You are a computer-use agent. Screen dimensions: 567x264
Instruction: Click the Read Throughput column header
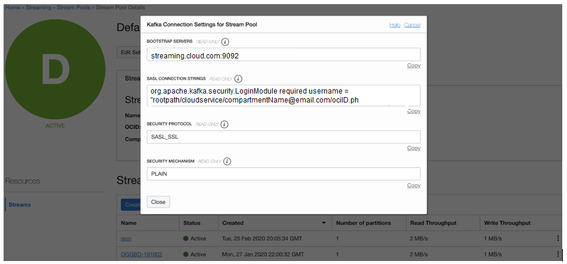434,223
